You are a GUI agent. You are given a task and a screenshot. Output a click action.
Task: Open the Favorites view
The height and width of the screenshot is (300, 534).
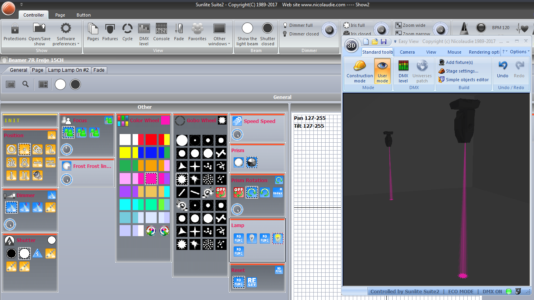coord(197,32)
